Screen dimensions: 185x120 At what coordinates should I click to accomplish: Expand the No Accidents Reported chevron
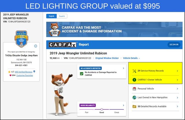[x=123, y=68]
